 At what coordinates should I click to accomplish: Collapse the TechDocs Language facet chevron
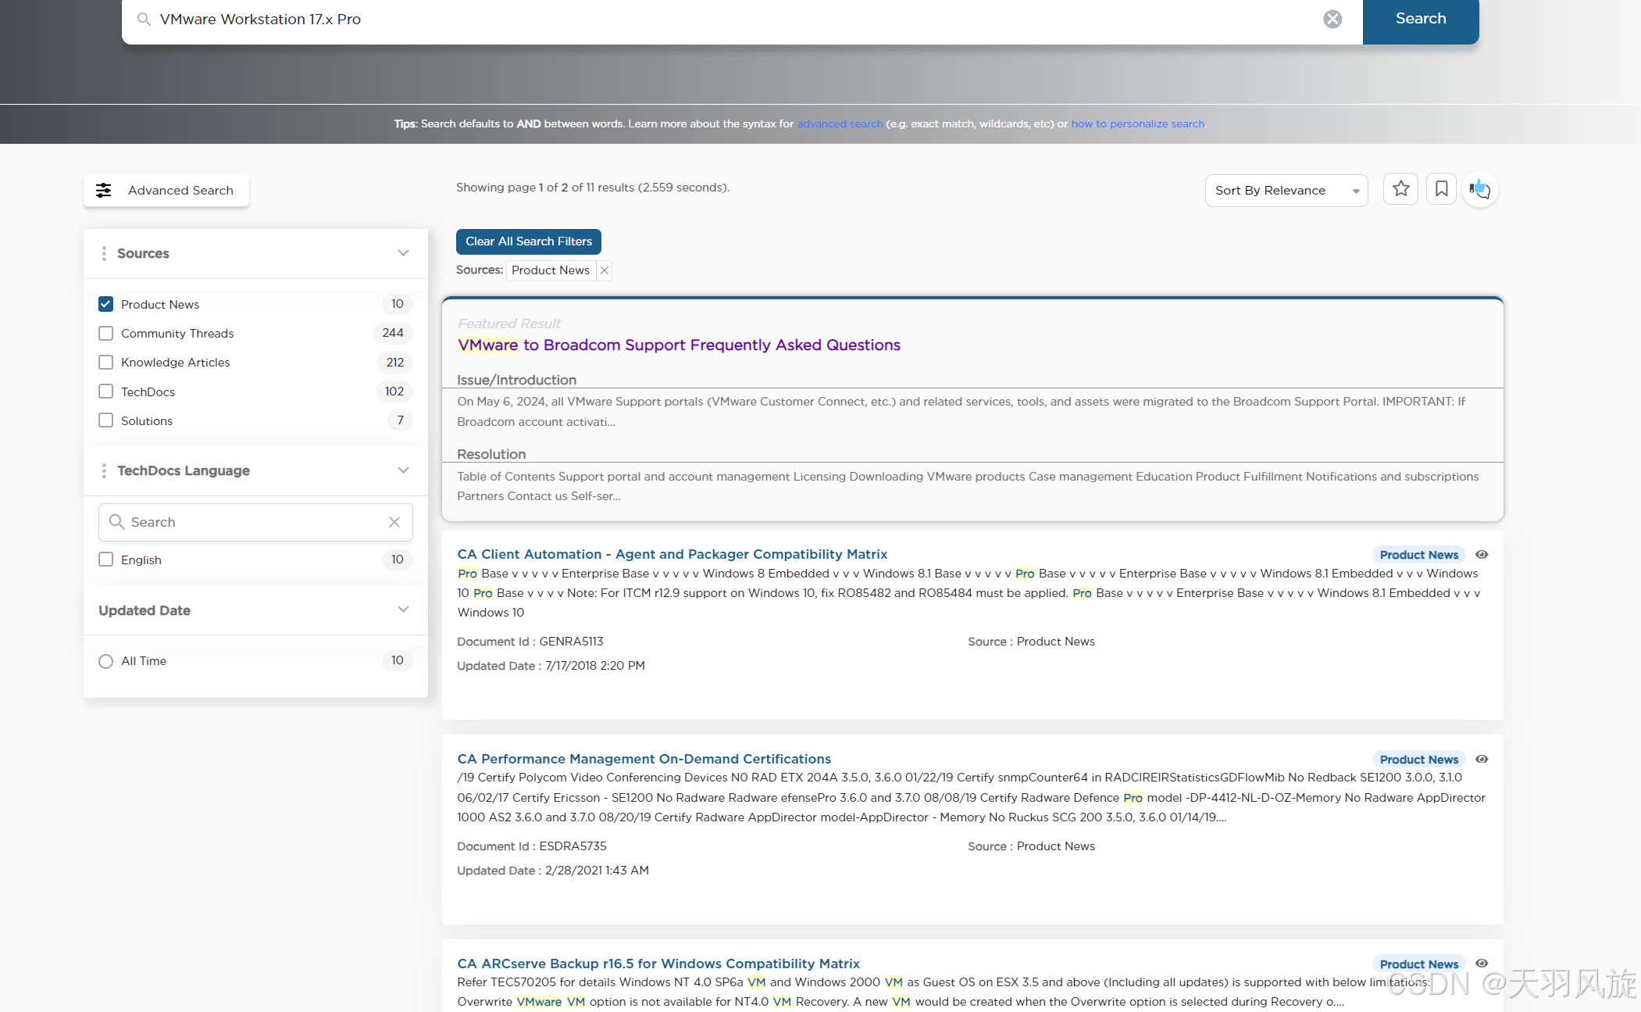click(403, 470)
